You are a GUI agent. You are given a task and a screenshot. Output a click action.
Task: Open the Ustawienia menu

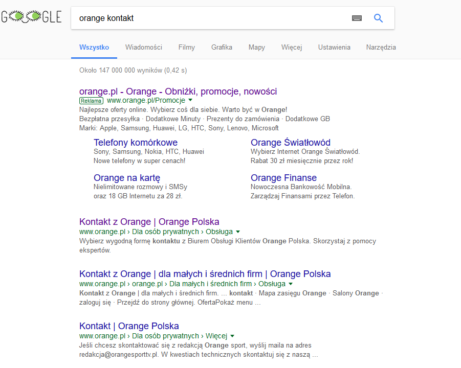coord(334,47)
